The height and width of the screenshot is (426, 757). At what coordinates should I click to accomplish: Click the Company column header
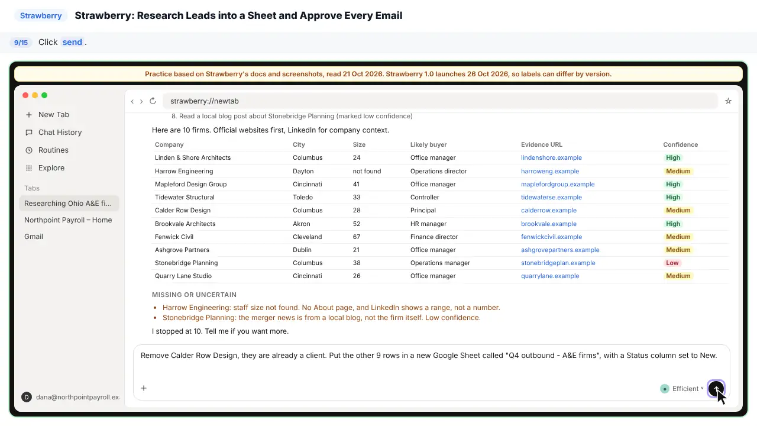[169, 144]
